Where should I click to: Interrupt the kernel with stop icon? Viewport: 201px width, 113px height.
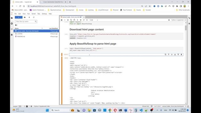point(81,20)
